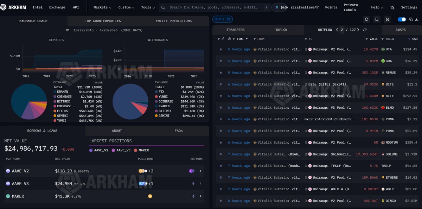Click the save disk icon
Image resolution: width=422 pixels, height=209 pixels.
[387, 19]
